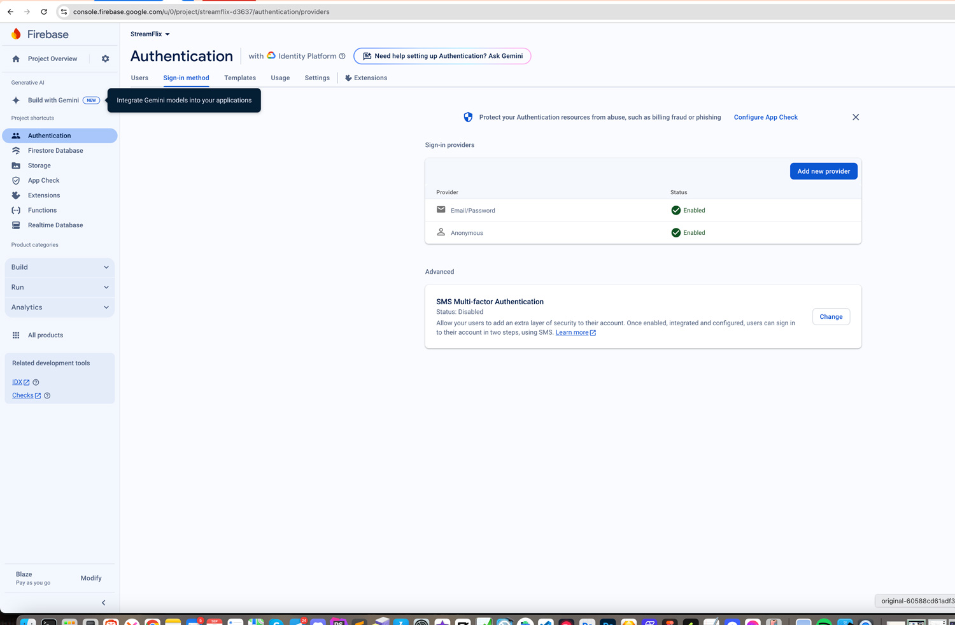
Task: Click Modify plan button
Action: pyautogui.click(x=91, y=579)
